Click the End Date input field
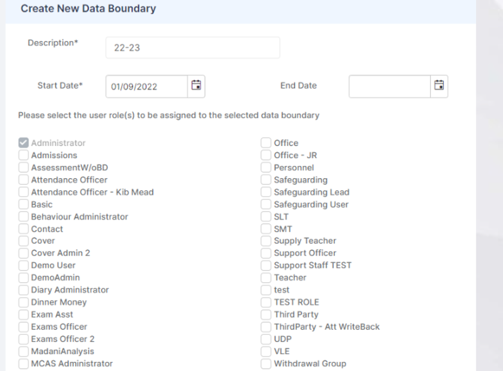The image size is (503, 371). [x=390, y=86]
